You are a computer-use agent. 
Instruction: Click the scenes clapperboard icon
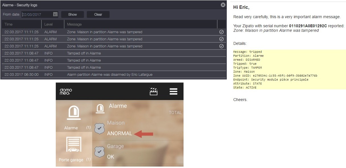click(x=154, y=91)
